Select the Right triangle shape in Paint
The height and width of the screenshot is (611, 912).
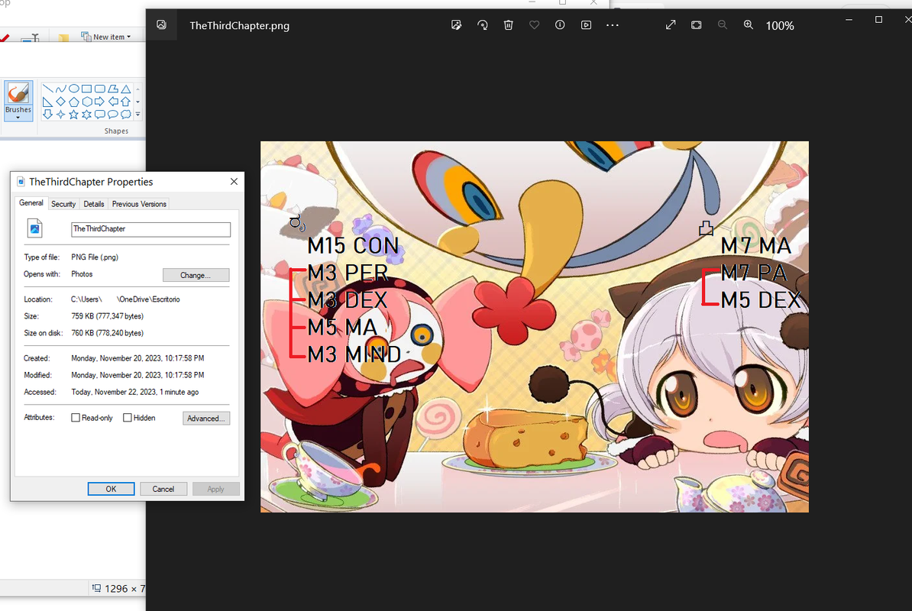click(x=47, y=102)
